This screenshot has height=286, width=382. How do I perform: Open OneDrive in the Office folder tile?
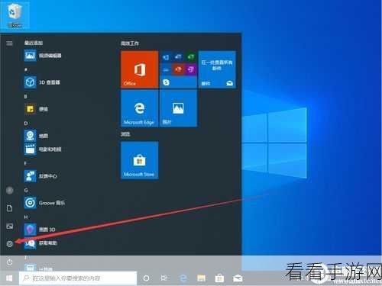point(166,69)
